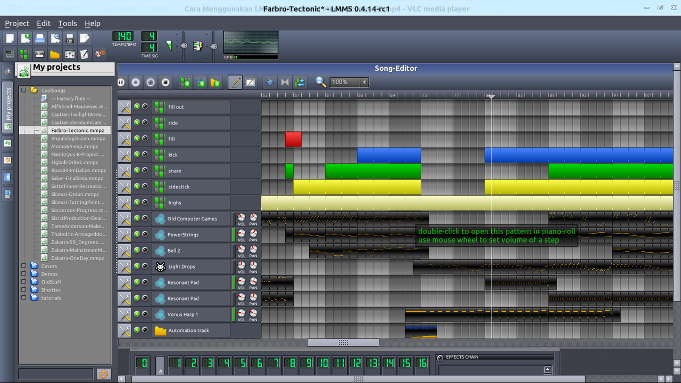Viewport: 681px width, 383px height.
Task: Open track options for kick track
Action: [124, 155]
